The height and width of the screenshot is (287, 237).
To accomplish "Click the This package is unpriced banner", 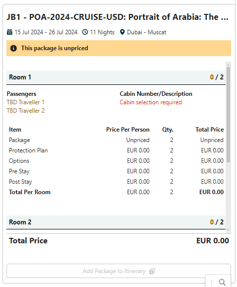I will point(119,48).
